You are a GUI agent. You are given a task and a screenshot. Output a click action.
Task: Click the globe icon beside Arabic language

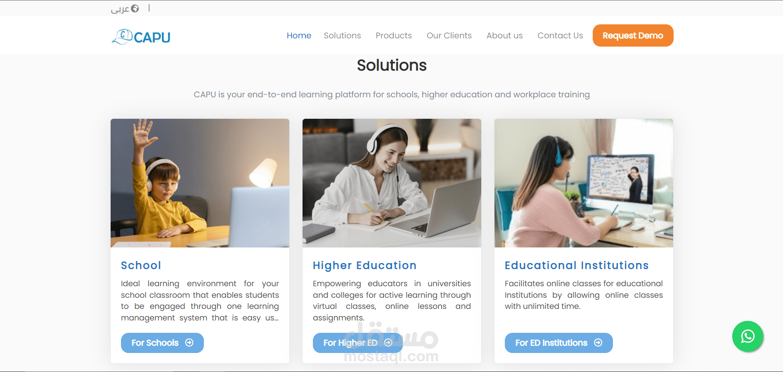coord(135,9)
